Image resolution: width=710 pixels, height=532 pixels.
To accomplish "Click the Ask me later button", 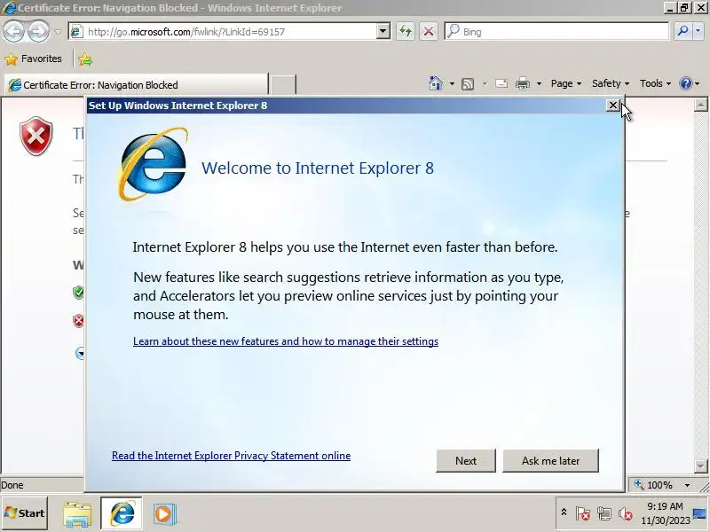I will click(x=550, y=460).
